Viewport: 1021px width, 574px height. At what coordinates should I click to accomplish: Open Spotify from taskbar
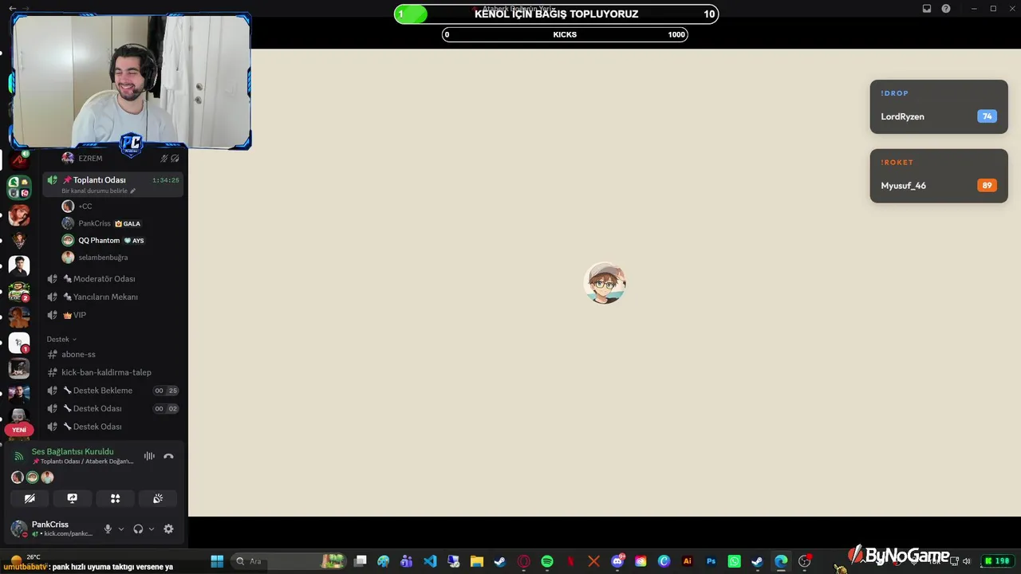click(x=547, y=561)
